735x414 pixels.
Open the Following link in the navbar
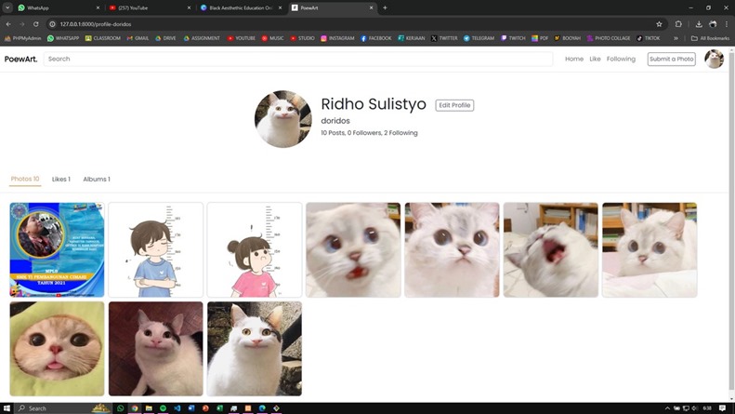[621, 59]
